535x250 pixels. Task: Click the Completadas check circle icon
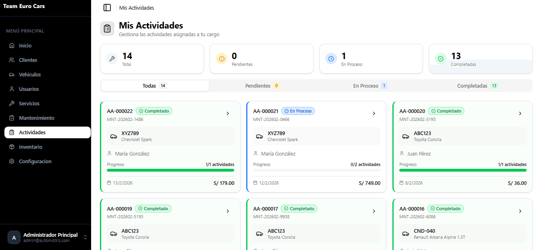click(441, 58)
